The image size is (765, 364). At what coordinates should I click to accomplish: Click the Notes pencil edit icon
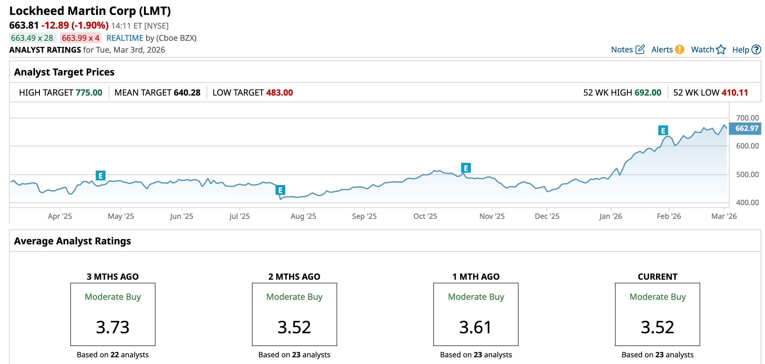click(640, 49)
